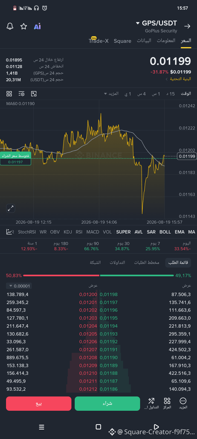
Task: Select 4 س timeframe
Action: [x=141, y=94]
